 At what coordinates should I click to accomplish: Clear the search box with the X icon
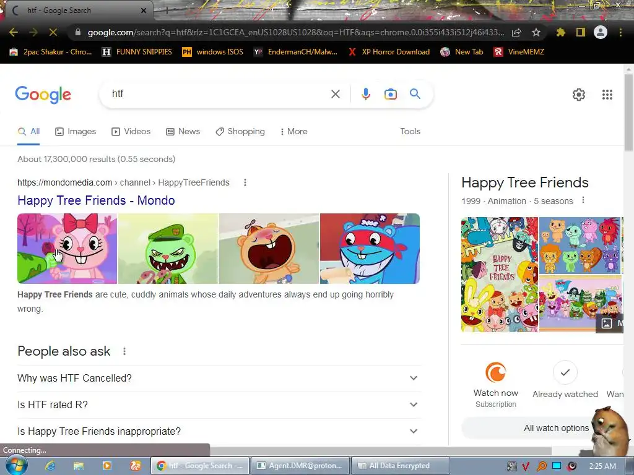pos(335,94)
